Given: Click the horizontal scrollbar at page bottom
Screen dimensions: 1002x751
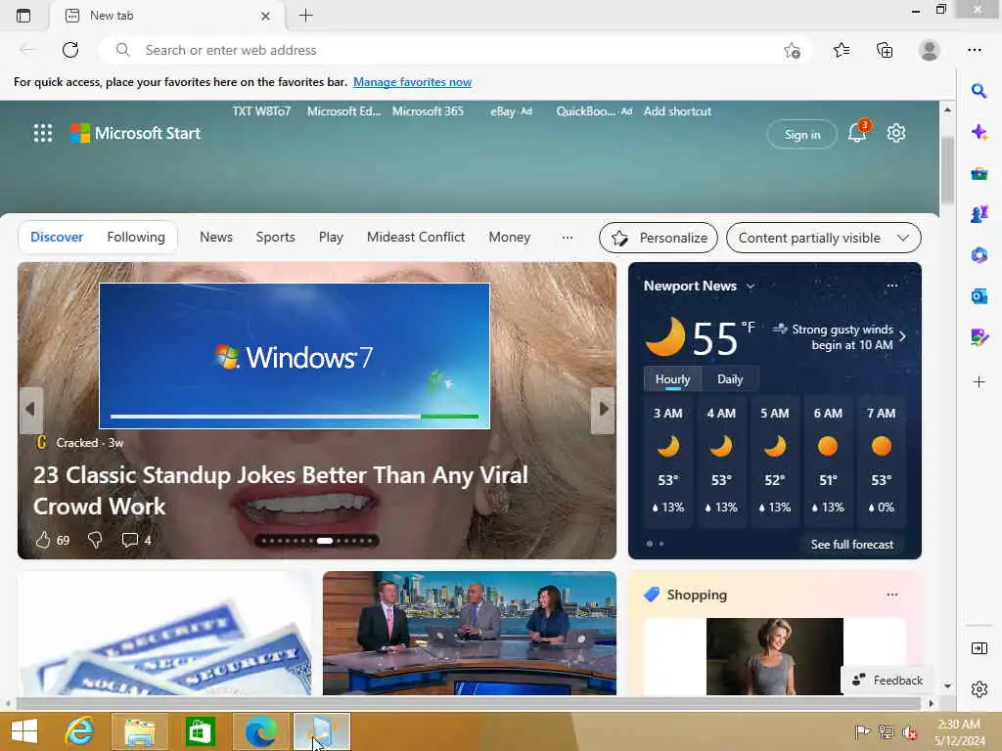Looking at the screenshot, I should 469,703.
